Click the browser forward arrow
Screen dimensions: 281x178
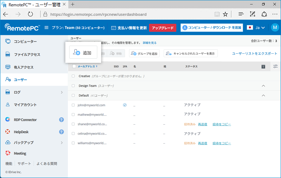pyautogui.click(x=18, y=14)
